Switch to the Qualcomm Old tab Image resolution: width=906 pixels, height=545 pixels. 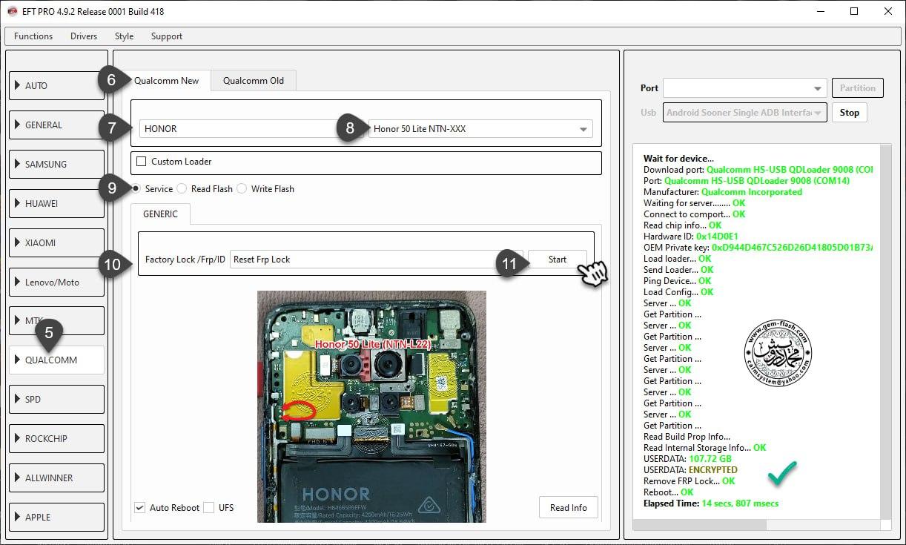coord(254,80)
